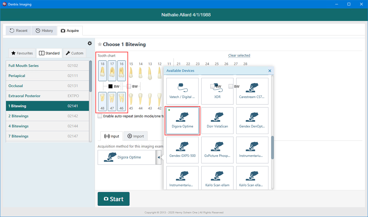Click the Clear selected link
This screenshot has width=368, height=217.
[x=239, y=55]
